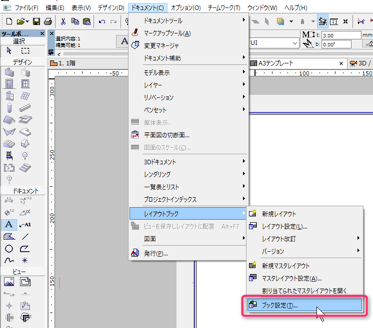
Task: Select 新規マスタレイアウト in the submenu
Action: [304, 266]
